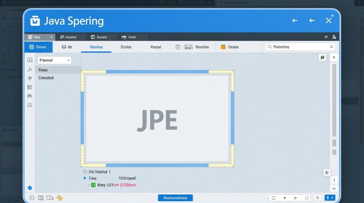Click the users icon in the bottom toolbar
Screen dimensions: 364x203
60,198
